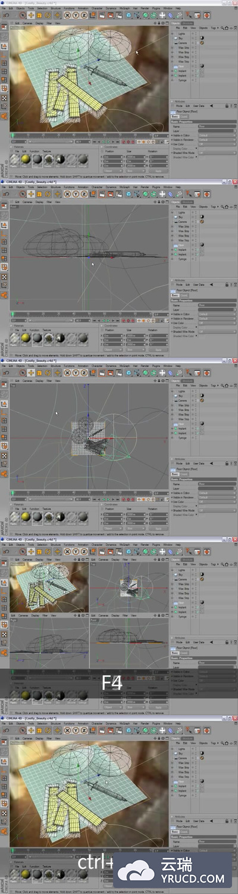Open Visible in Editor dropdown in the first screenshot
238x894 pixels.
[x=217, y=135]
